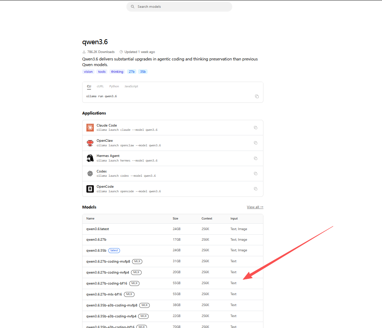Switch to the JavaScript tab
Screen dimensions: 382x328
click(131, 86)
